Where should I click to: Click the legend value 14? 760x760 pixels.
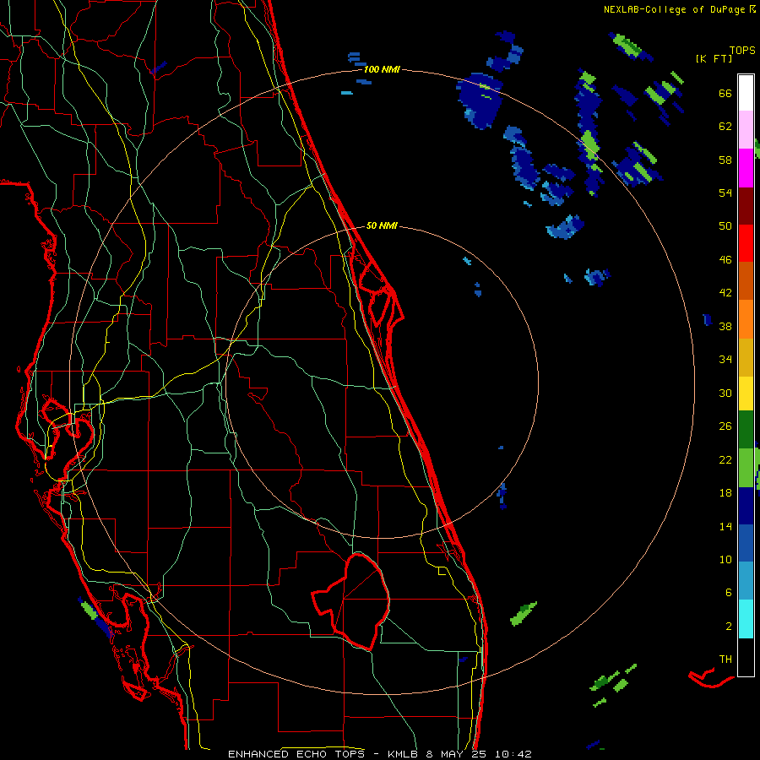(725, 526)
